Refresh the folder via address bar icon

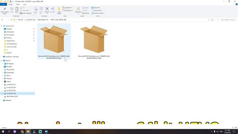pyautogui.click(x=212, y=20)
